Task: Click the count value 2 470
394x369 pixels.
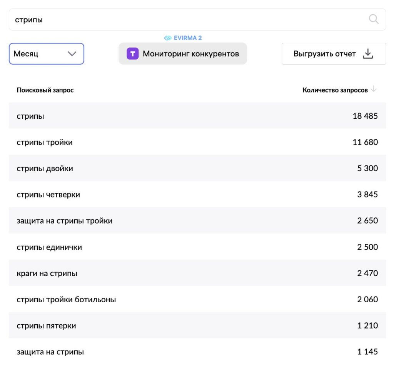Action: click(367, 273)
